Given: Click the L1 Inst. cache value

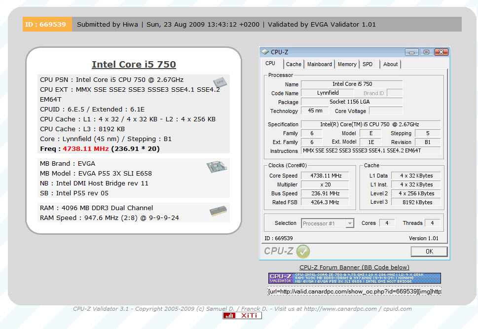Looking at the screenshot, I should click(x=416, y=184).
